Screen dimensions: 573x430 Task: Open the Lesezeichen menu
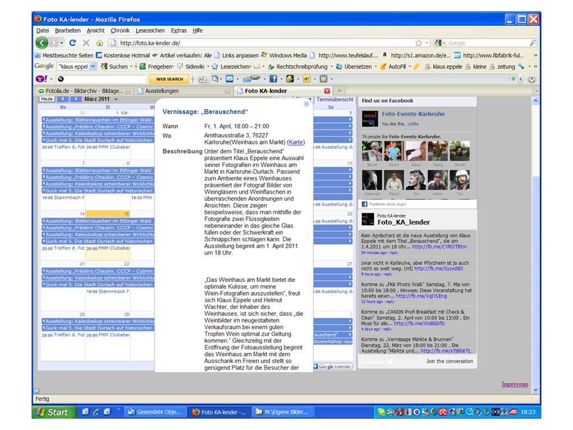tap(150, 30)
